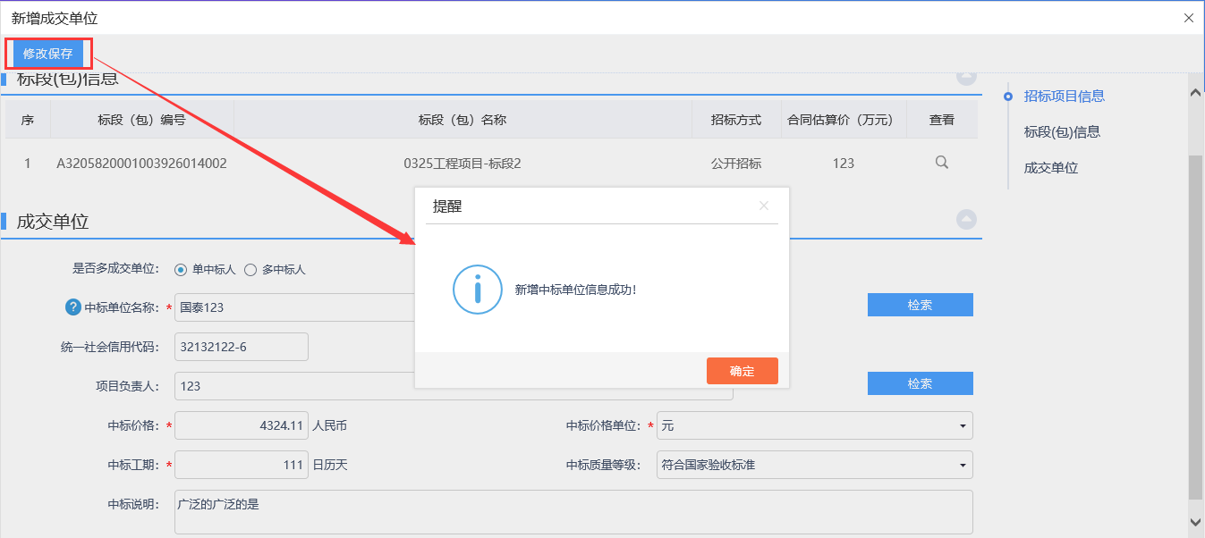
Task: Go to 招标项目信息 in side navigation
Action: [x=1064, y=97]
